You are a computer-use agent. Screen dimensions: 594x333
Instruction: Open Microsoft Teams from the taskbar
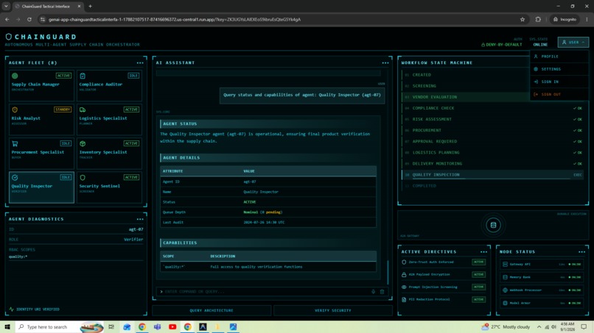pos(157,326)
